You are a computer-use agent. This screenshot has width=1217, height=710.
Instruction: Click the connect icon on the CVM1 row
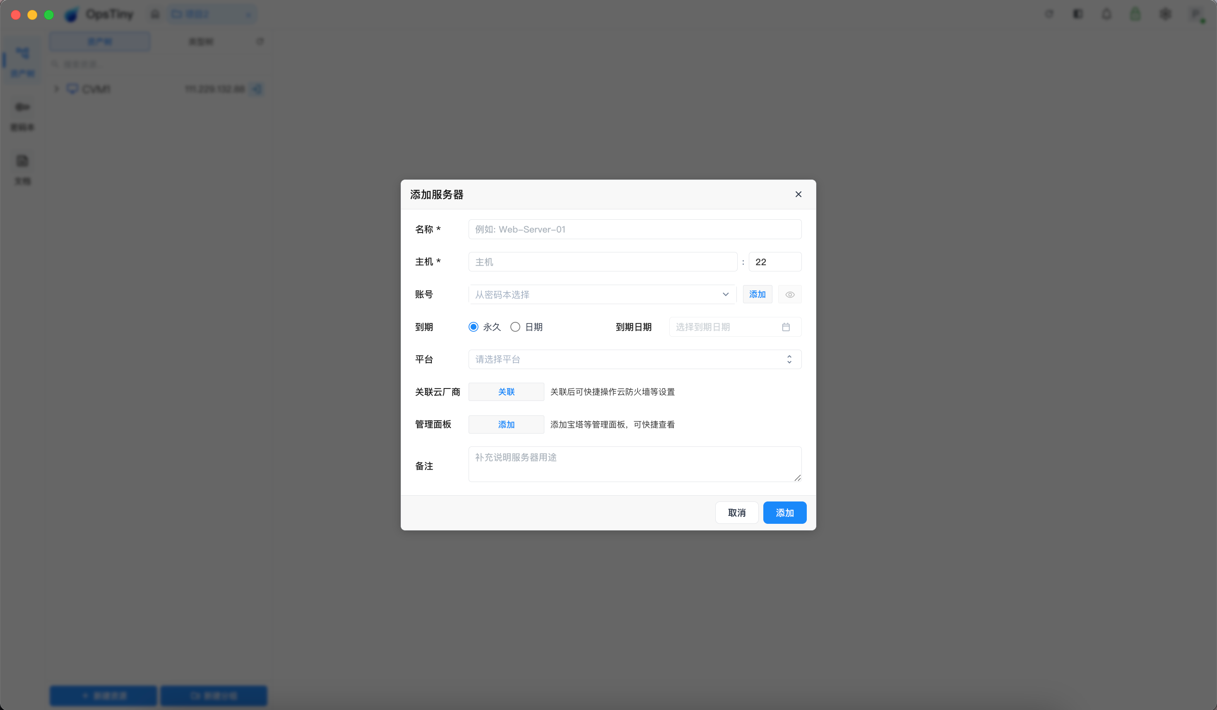tap(257, 89)
